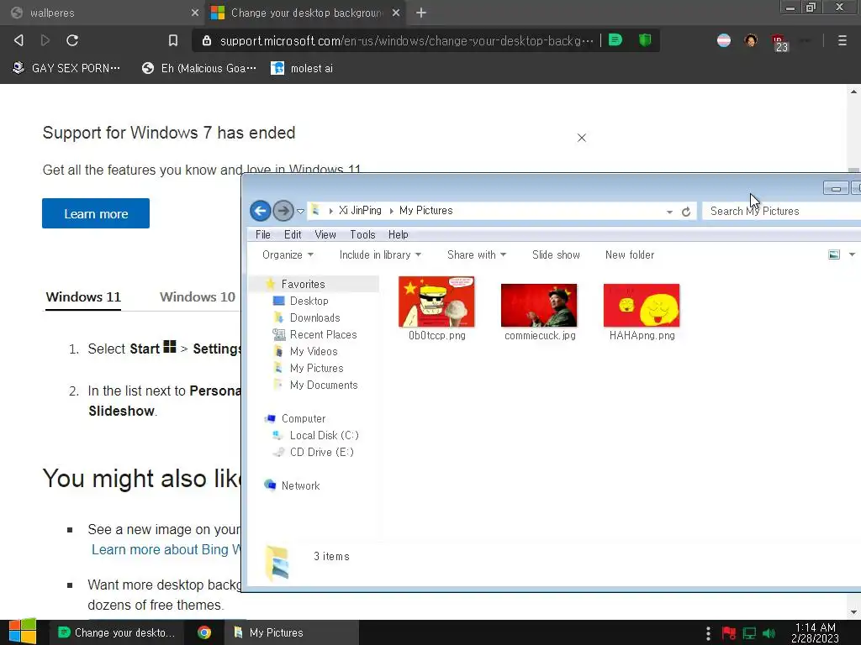861x645 pixels.
Task: Click the browser page scrollbar down arrow
Action: (853, 612)
